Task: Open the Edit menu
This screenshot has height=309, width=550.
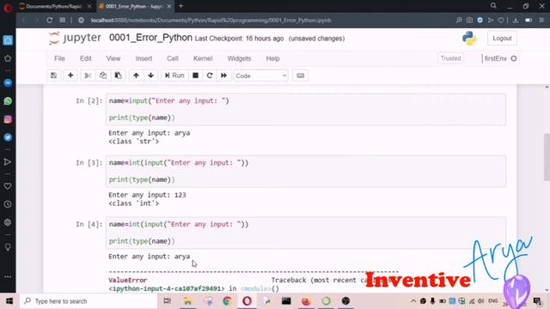Action: pos(86,58)
